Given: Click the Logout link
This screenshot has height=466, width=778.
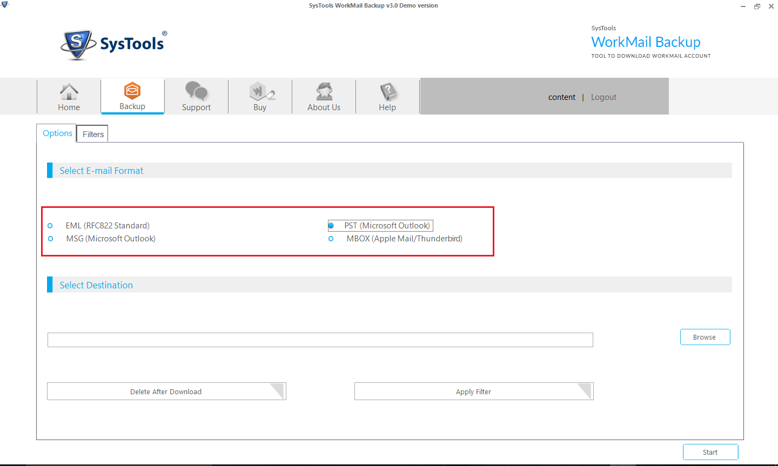Looking at the screenshot, I should (x=603, y=97).
